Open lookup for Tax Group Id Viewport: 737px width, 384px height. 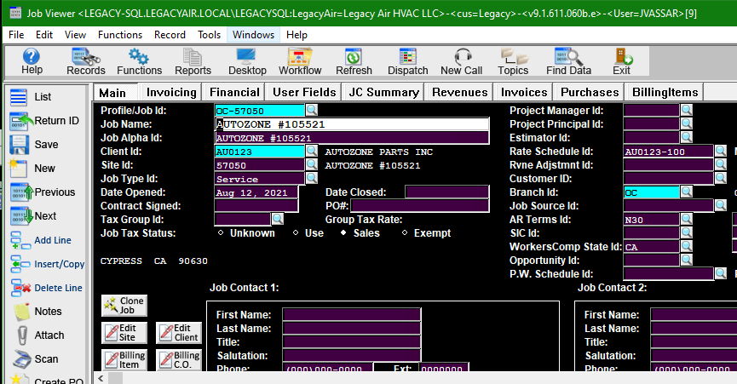pyautogui.click(x=278, y=219)
